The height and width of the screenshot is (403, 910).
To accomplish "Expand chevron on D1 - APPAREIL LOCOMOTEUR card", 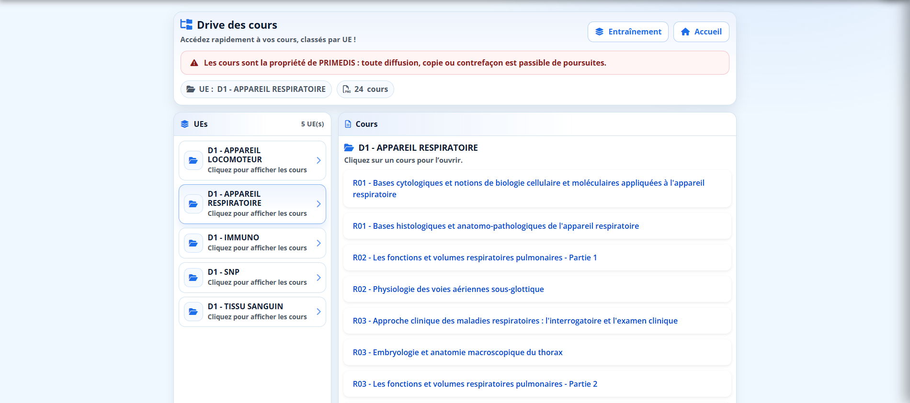I will pos(318,160).
